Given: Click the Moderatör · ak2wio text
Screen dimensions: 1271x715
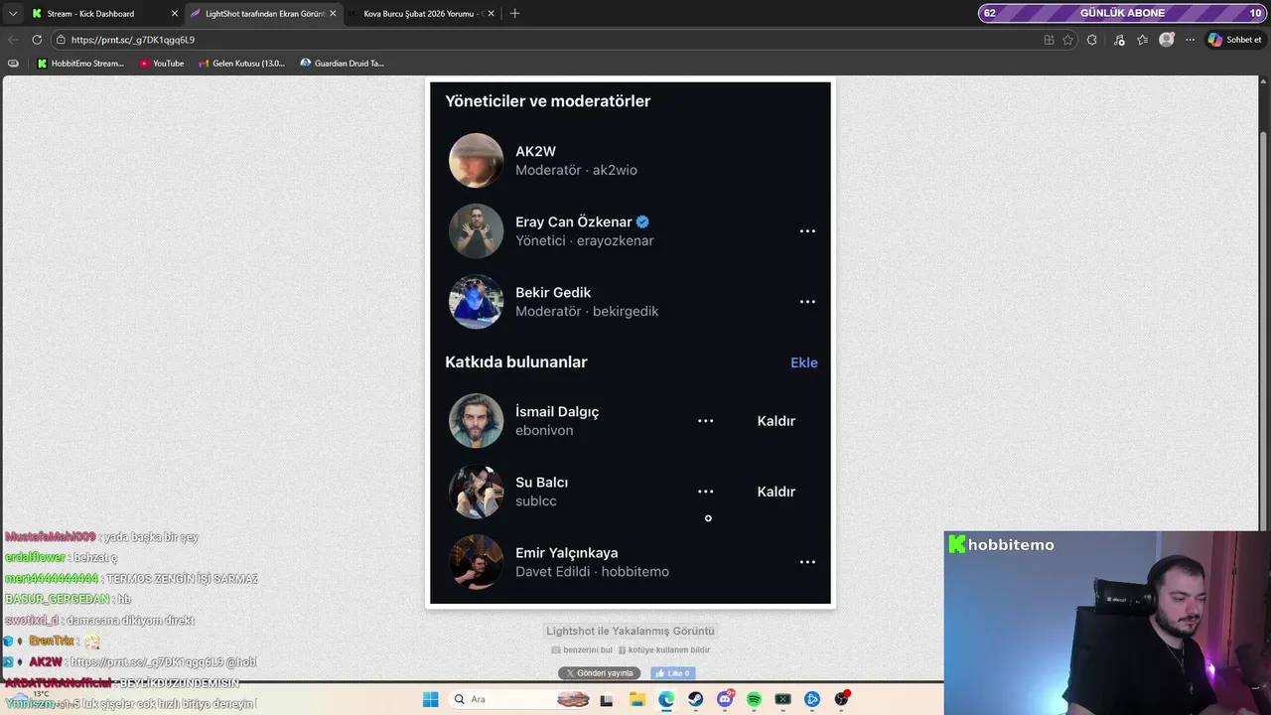Looking at the screenshot, I should 576,170.
